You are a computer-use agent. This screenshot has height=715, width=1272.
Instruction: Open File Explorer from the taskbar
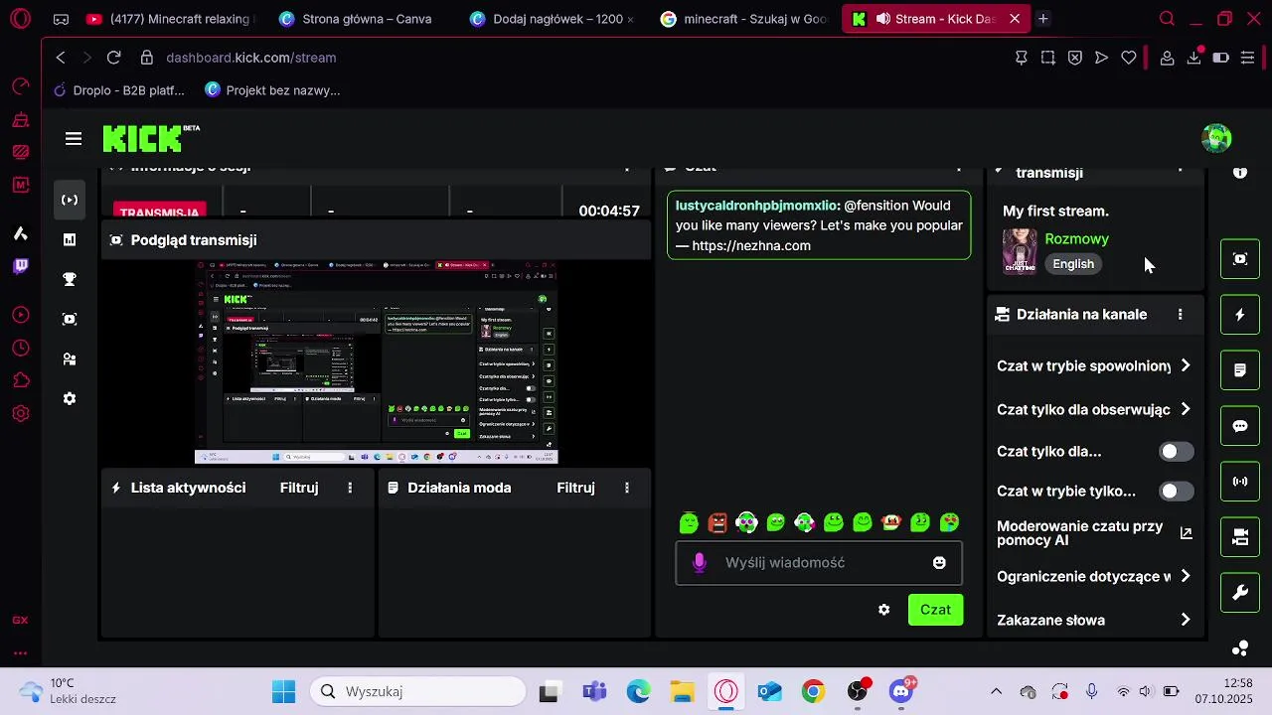682,691
